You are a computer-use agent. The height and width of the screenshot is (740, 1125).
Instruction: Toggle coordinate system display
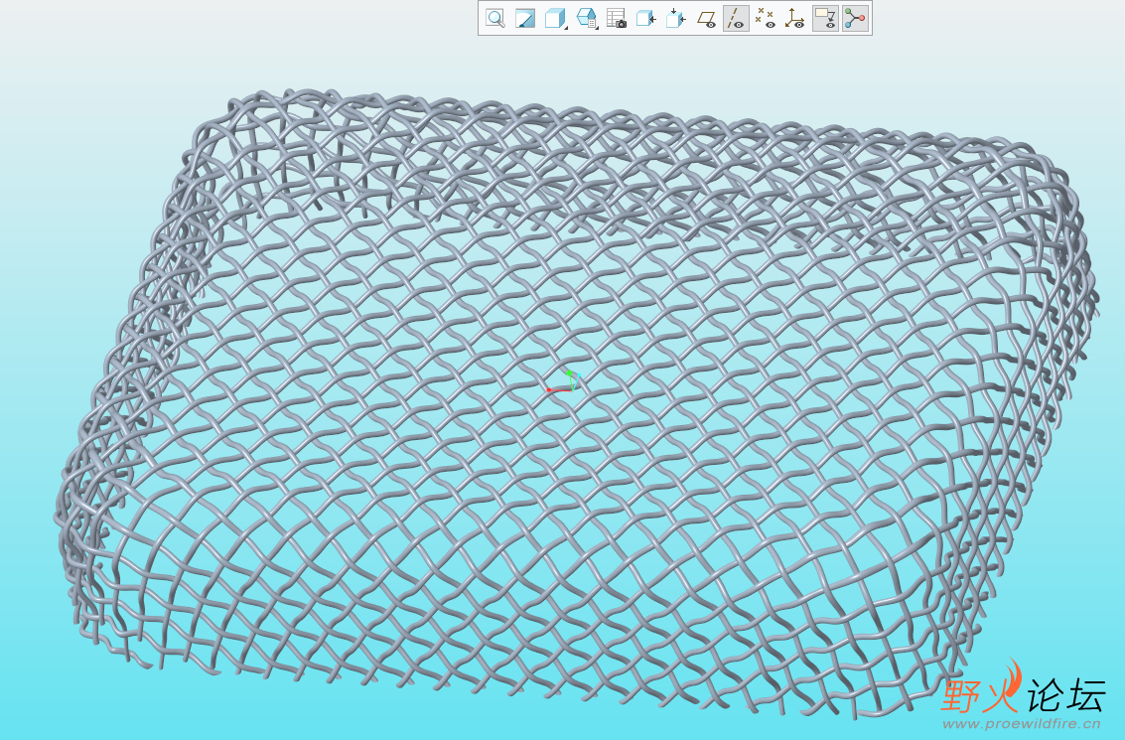[x=795, y=18]
